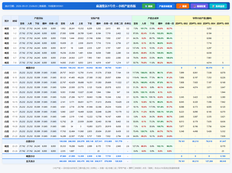Screen dimensions: 232x173
Task: Click time slot cell 16-17
Action: click(x=15, y=112)
